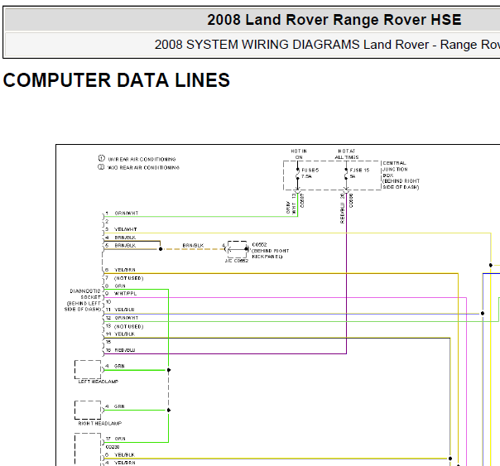Click pin 3 'YEL/WHT' label
The image size is (500, 466).
[x=126, y=229]
